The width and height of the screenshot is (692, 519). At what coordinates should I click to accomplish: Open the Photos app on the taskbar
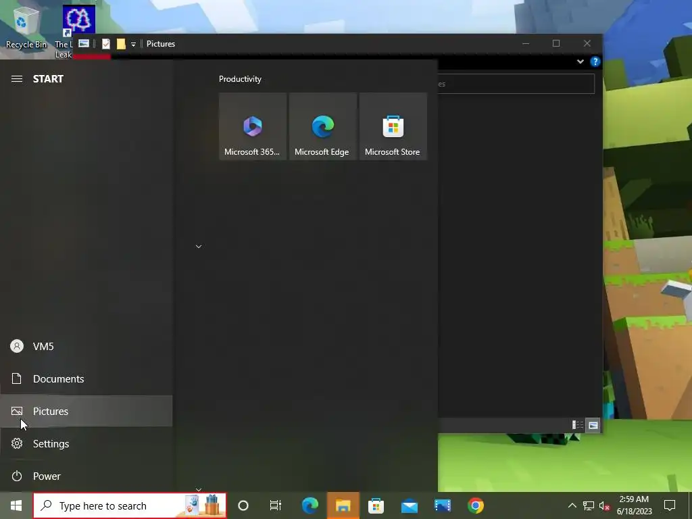(x=442, y=505)
